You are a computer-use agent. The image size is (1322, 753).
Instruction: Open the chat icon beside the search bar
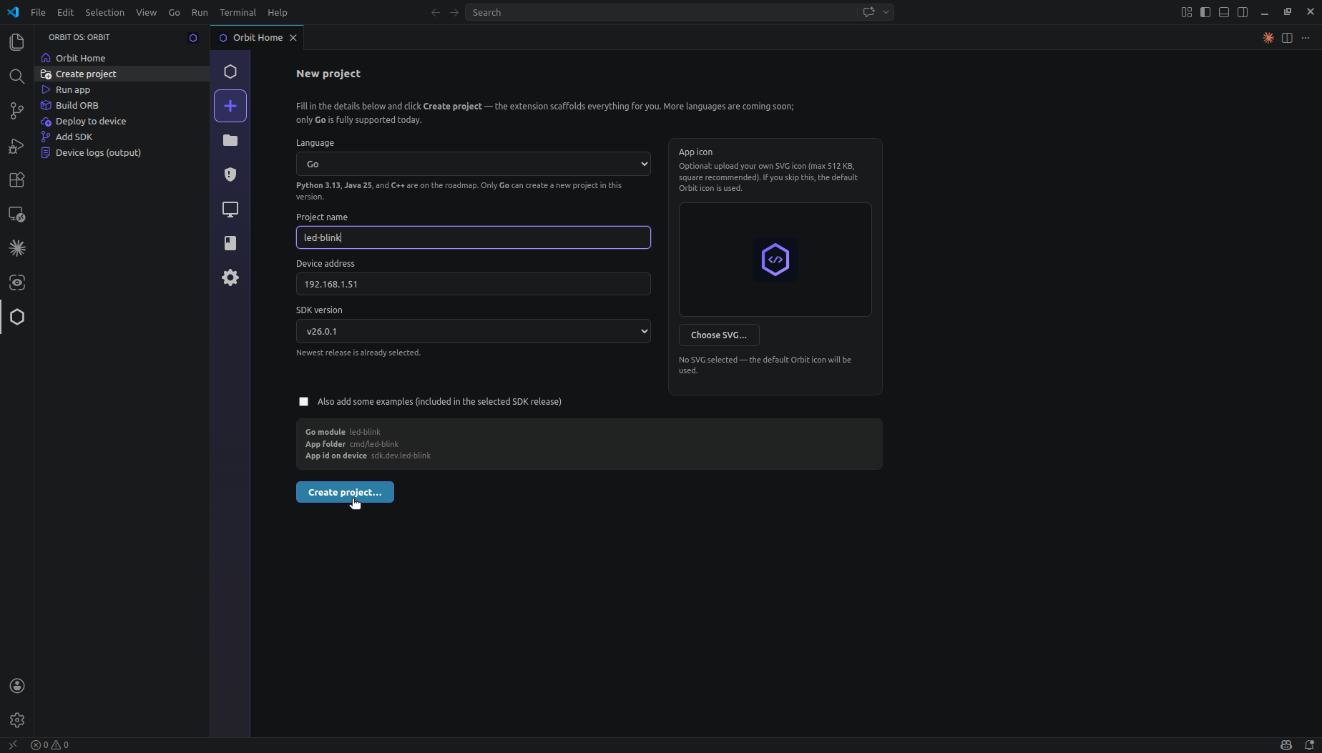868,12
